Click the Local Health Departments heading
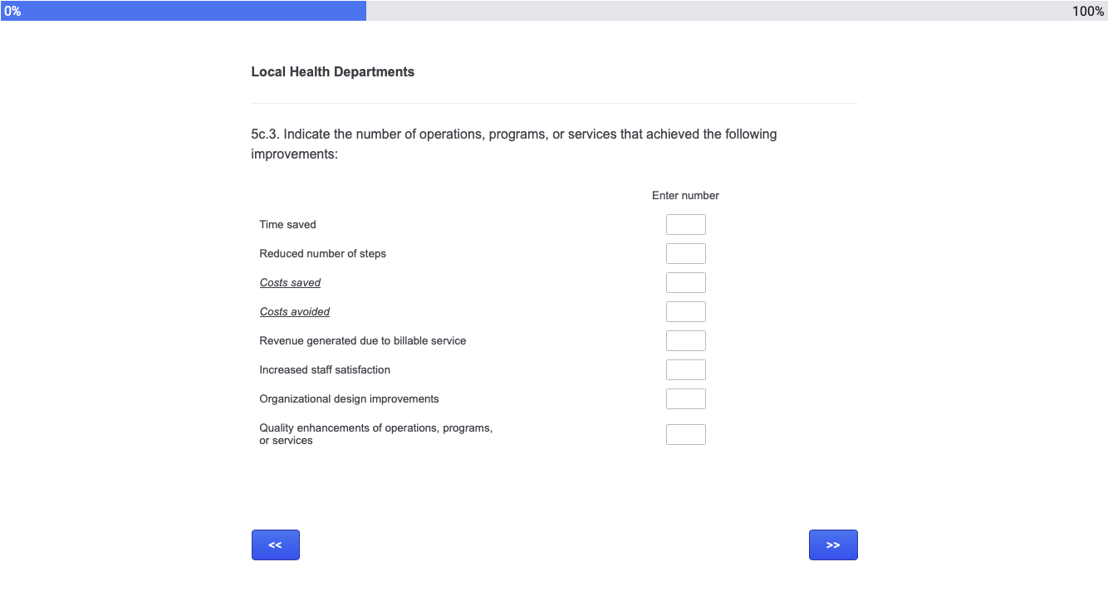Viewport: 1108px width, 591px height. click(333, 72)
